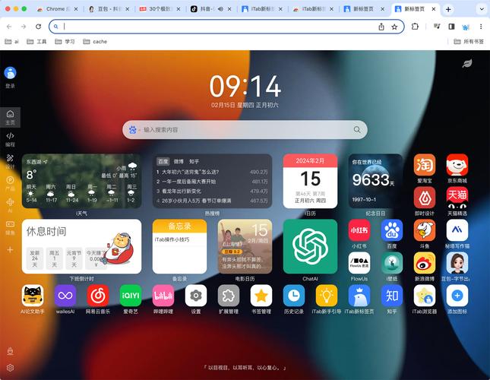Open the 斗鱼 app icon

pos(425,230)
